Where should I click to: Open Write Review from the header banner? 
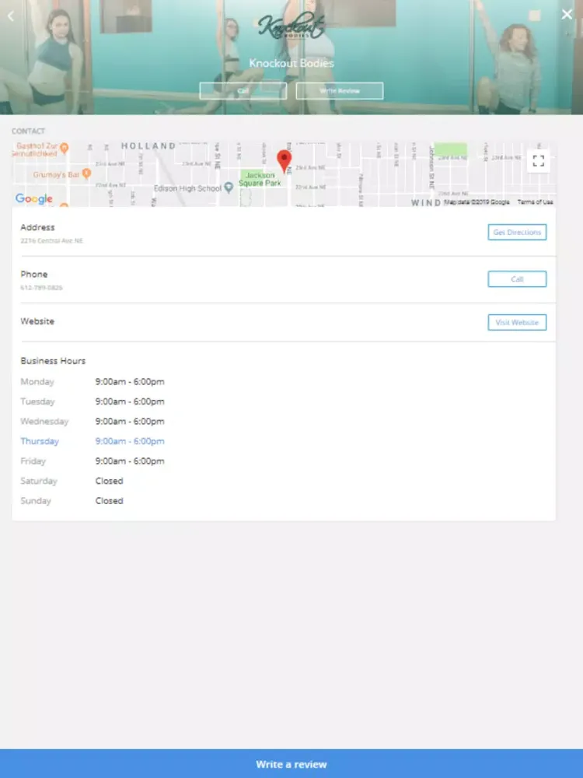[340, 91]
